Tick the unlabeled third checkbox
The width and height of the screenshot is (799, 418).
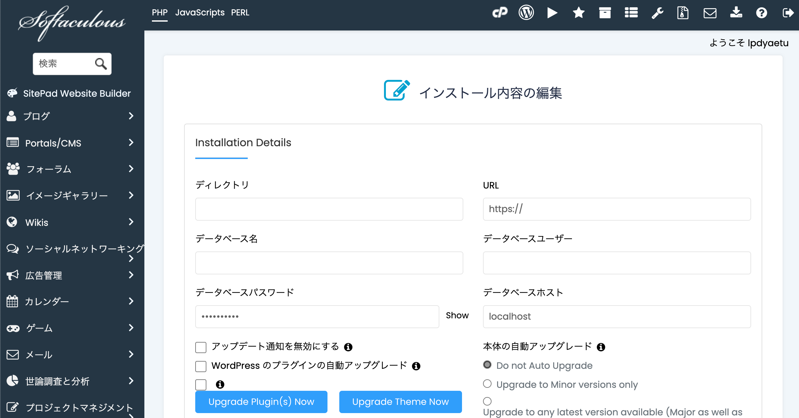[x=201, y=385]
